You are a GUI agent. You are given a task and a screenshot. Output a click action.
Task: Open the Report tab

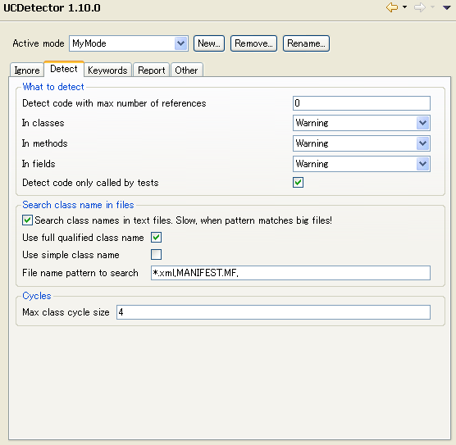[x=151, y=70]
